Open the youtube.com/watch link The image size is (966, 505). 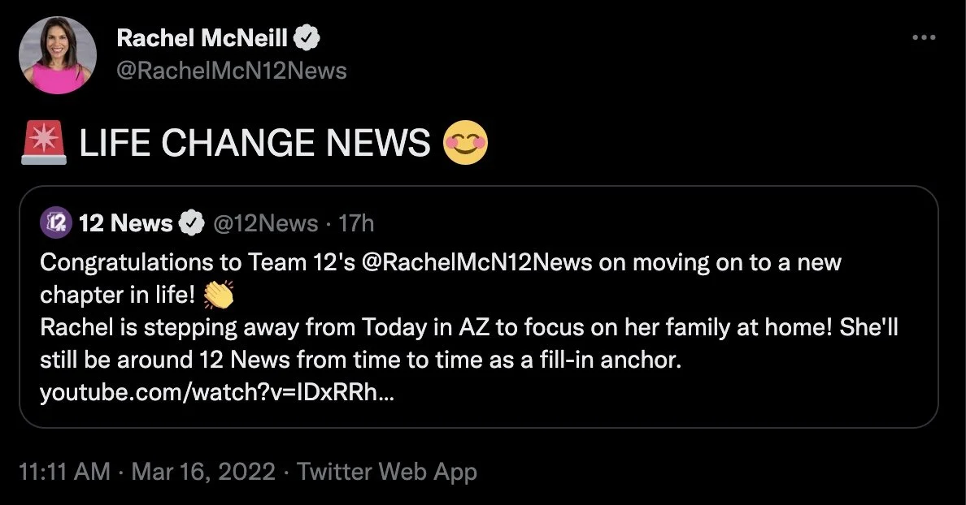point(216,392)
